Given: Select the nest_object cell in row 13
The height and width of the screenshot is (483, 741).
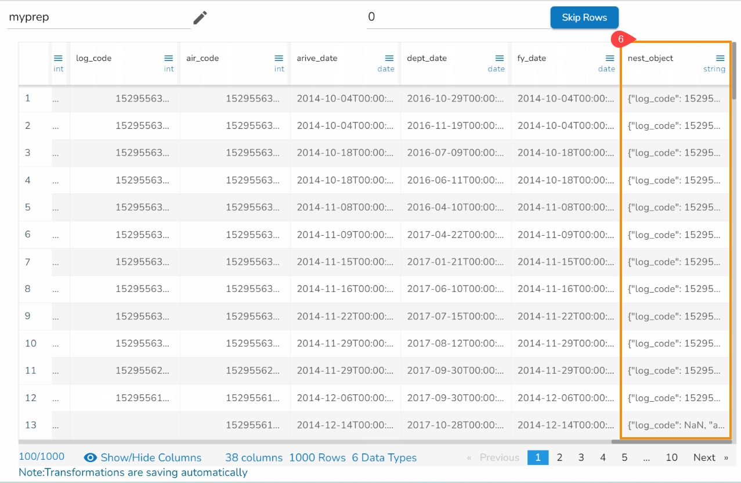Looking at the screenshot, I should click(676, 425).
